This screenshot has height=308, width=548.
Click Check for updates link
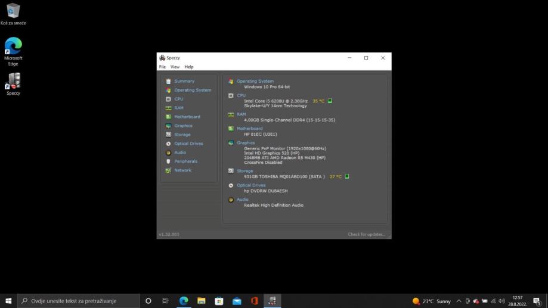[366, 234]
